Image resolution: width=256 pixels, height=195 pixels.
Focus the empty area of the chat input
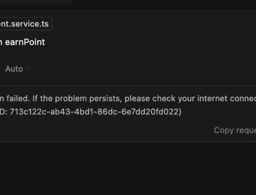pos(131,54)
